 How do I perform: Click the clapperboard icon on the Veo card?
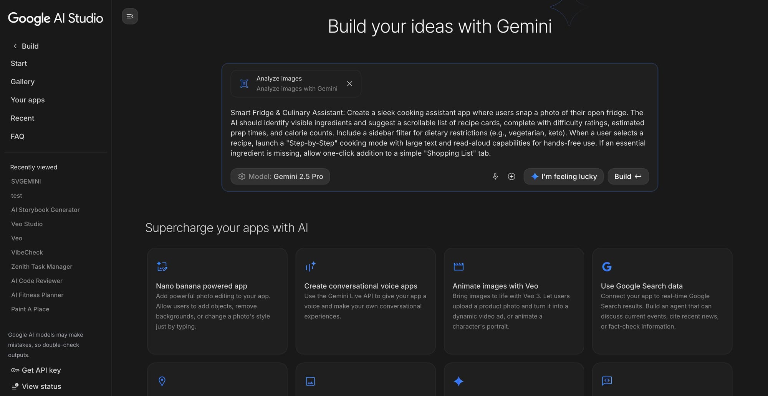(458, 266)
